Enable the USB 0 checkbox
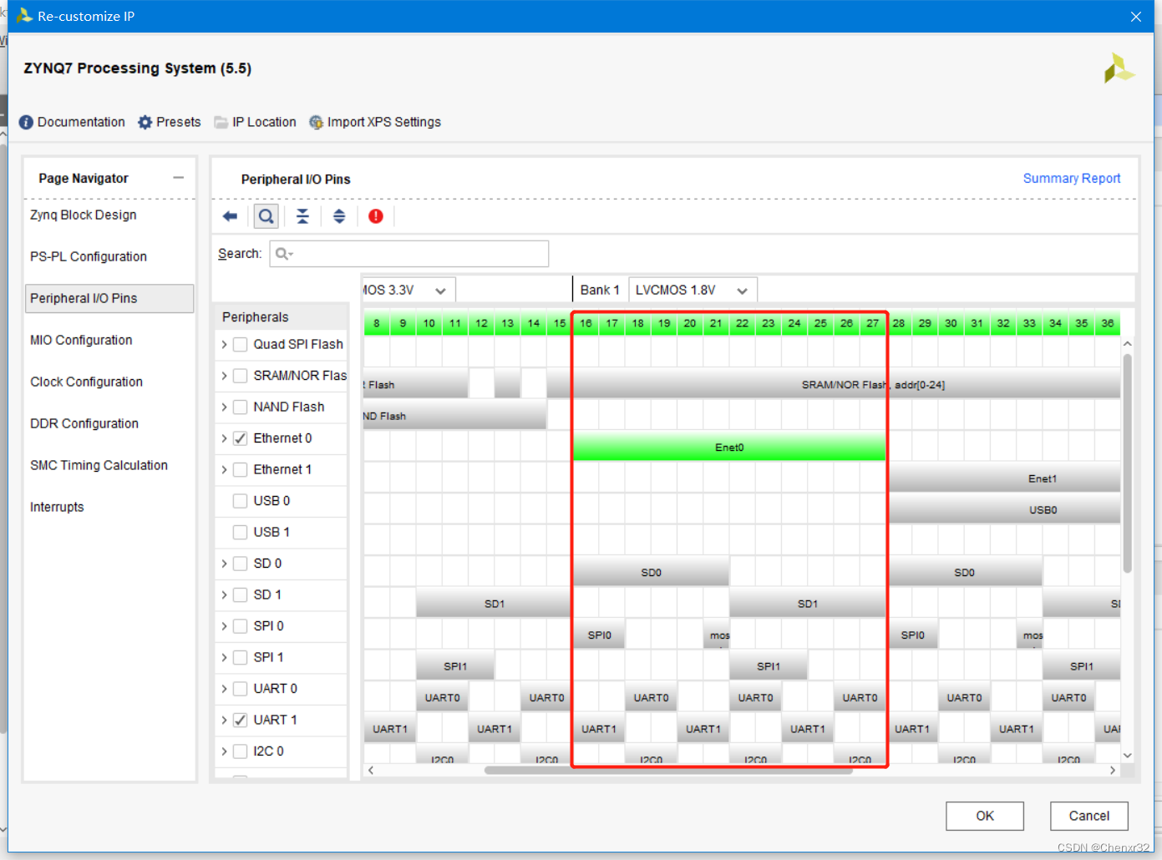 click(x=240, y=501)
